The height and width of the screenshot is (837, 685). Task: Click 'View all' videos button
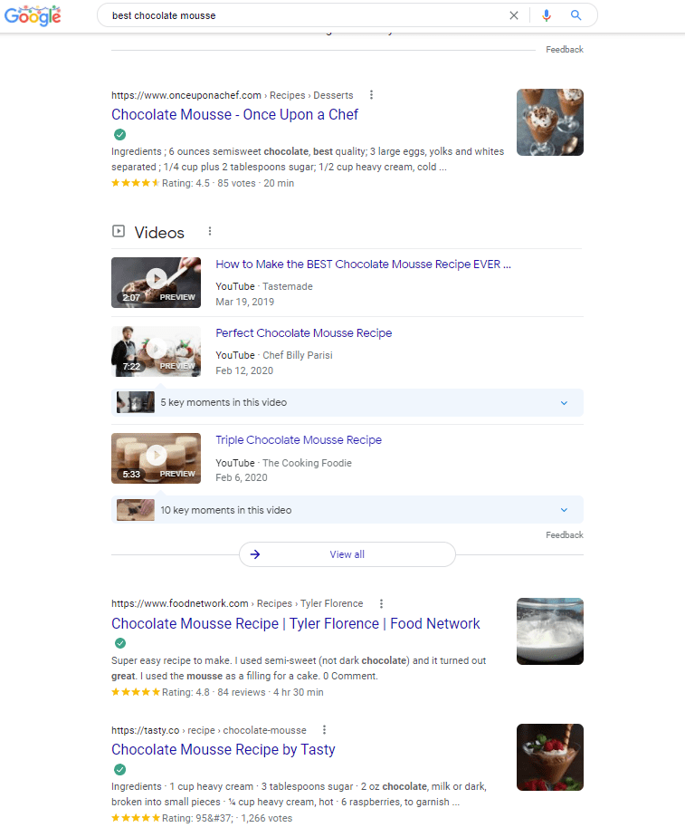coord(347,554)
